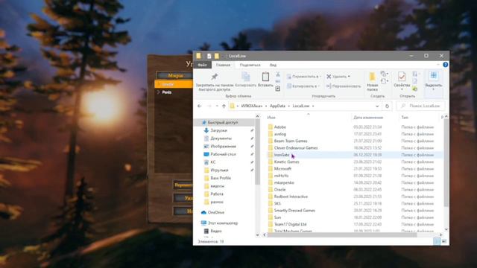Click the file list horizontal scrollbar
477x268 pixels.
(x=342, y=235)
